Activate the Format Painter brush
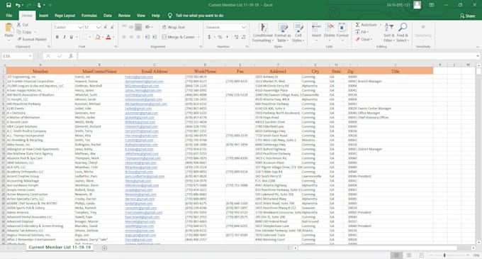 click(19, 39)
